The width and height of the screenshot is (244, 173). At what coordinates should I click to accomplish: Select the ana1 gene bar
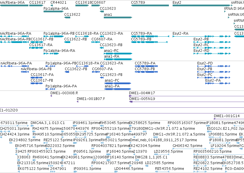tap(118, 17)
